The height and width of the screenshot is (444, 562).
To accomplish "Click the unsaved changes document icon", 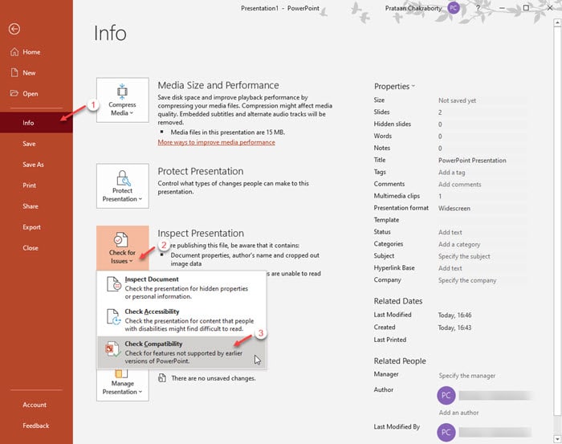I will [162, 377].
